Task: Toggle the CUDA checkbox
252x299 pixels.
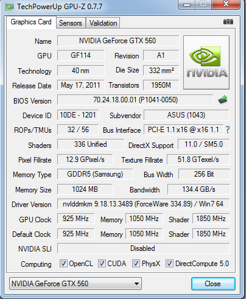Action: pos(102,264)
